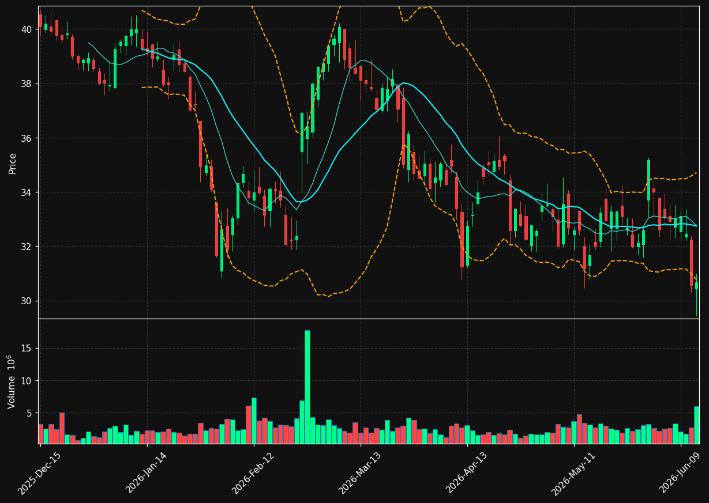
Task: Click the 2026-Mar-13 date label
Action: [x=360, y=474]
